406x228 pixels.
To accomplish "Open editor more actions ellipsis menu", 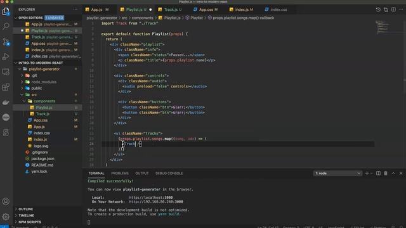I will click(x=401, y=9).
